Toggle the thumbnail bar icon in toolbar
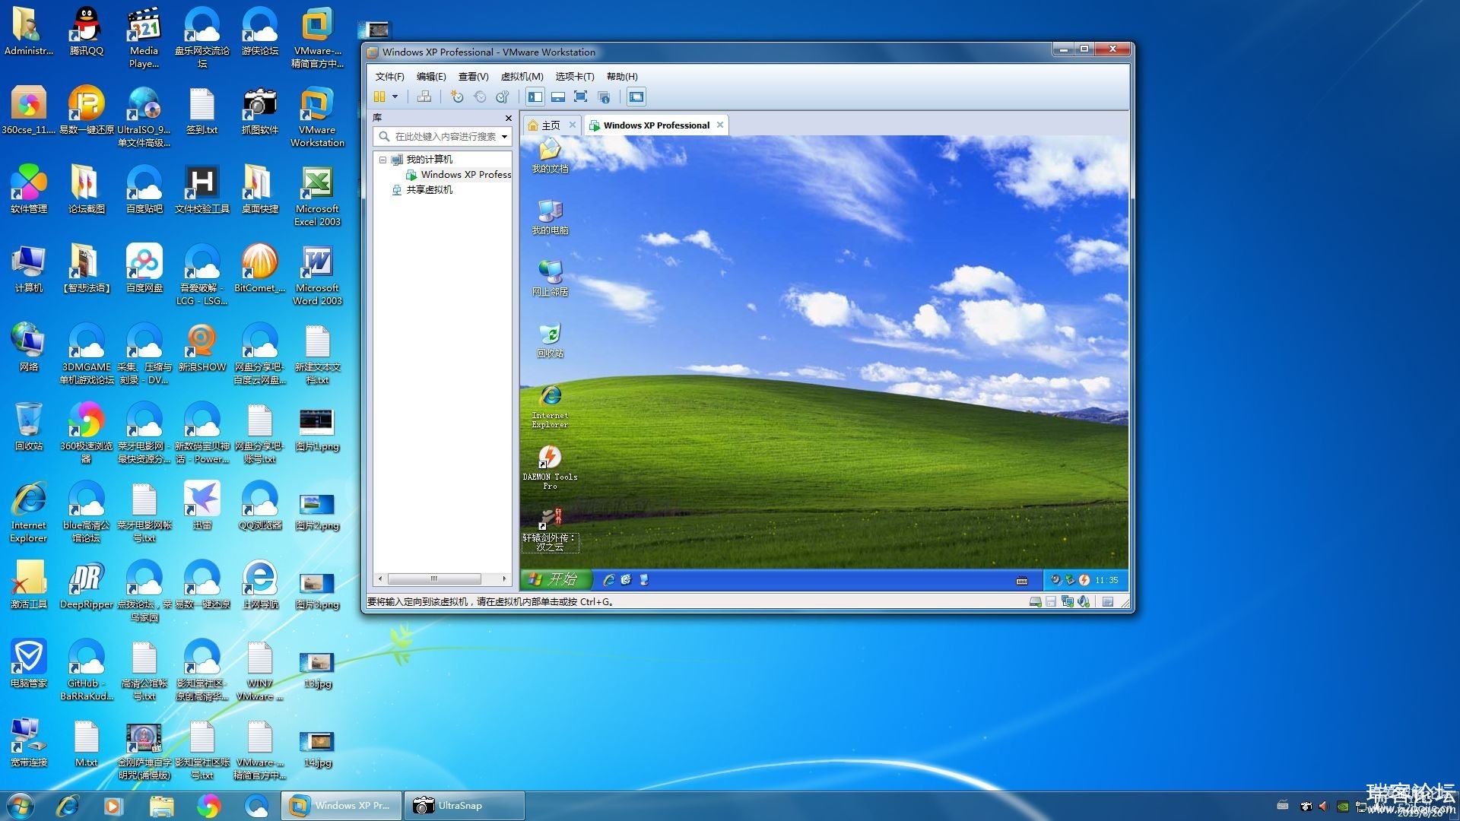This screenshot has width=1460, height=821. [x=558, y=97]
